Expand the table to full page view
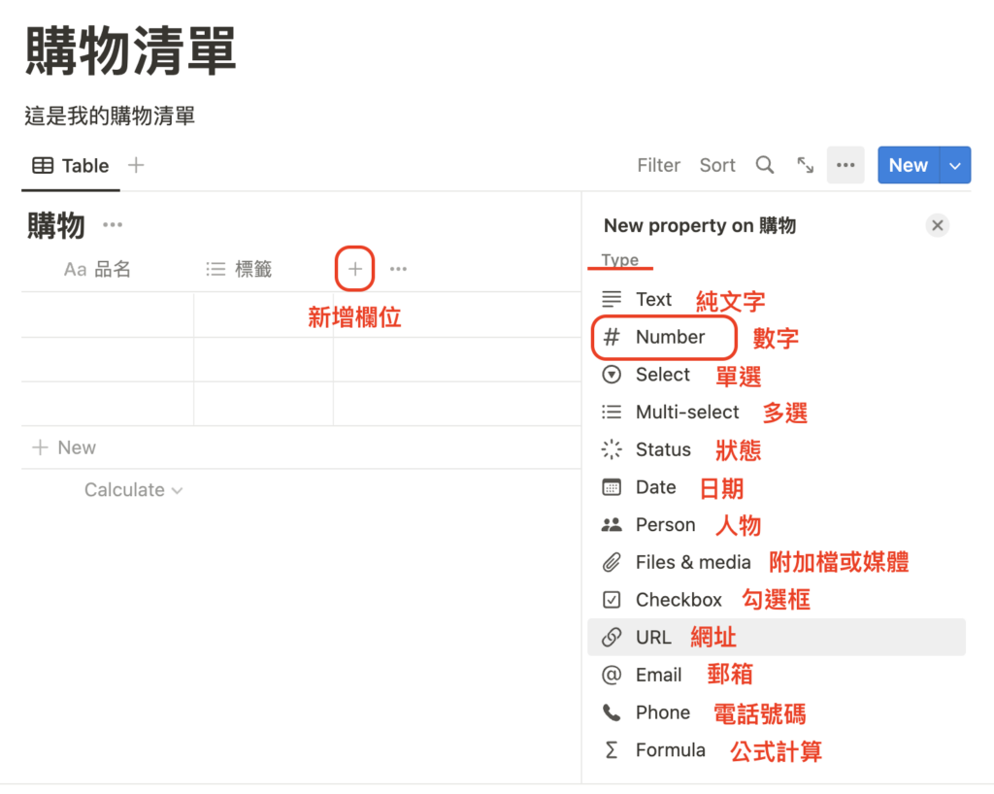 tap(805, 165)
